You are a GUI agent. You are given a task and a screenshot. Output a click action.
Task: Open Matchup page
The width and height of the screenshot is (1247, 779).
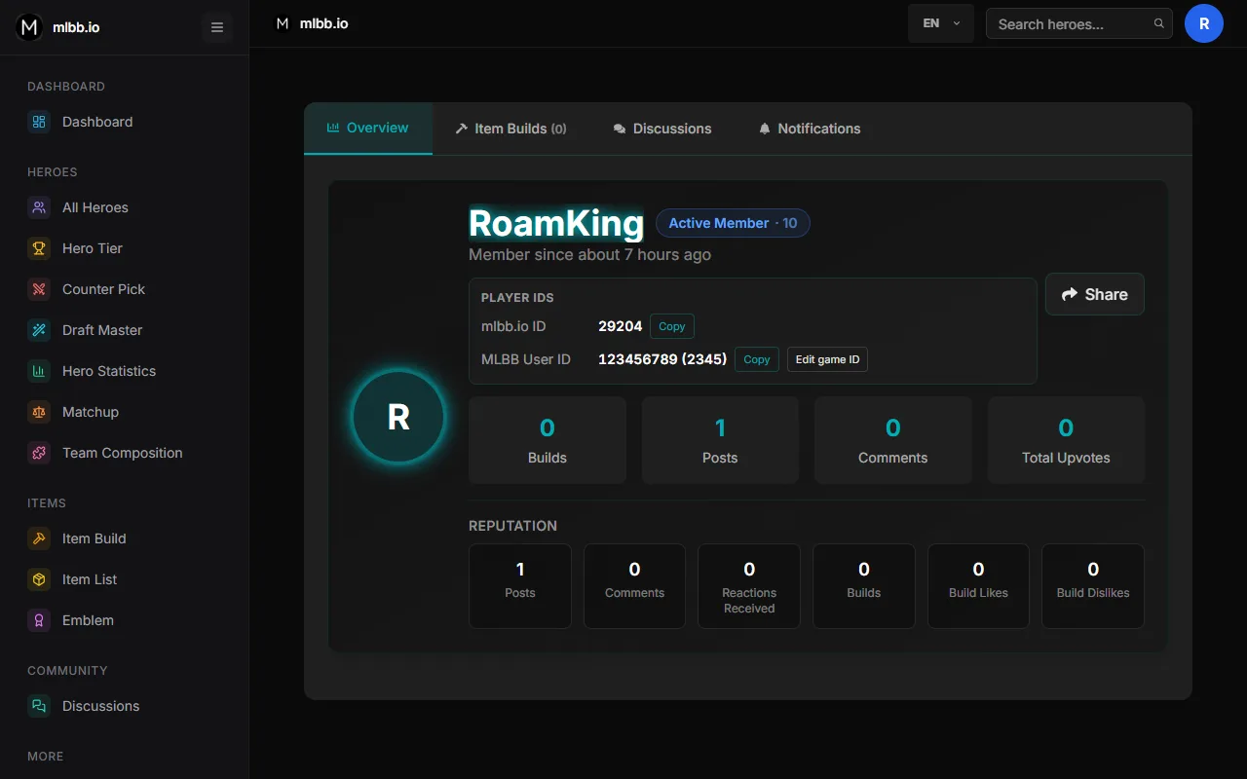coord(125,412)
